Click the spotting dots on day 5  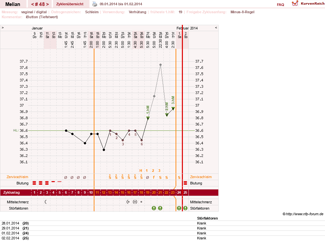coord(60,181)
